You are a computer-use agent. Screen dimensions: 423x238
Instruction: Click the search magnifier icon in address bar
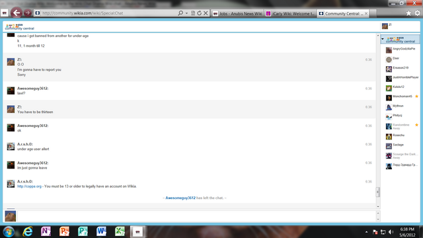click(180, 13)
